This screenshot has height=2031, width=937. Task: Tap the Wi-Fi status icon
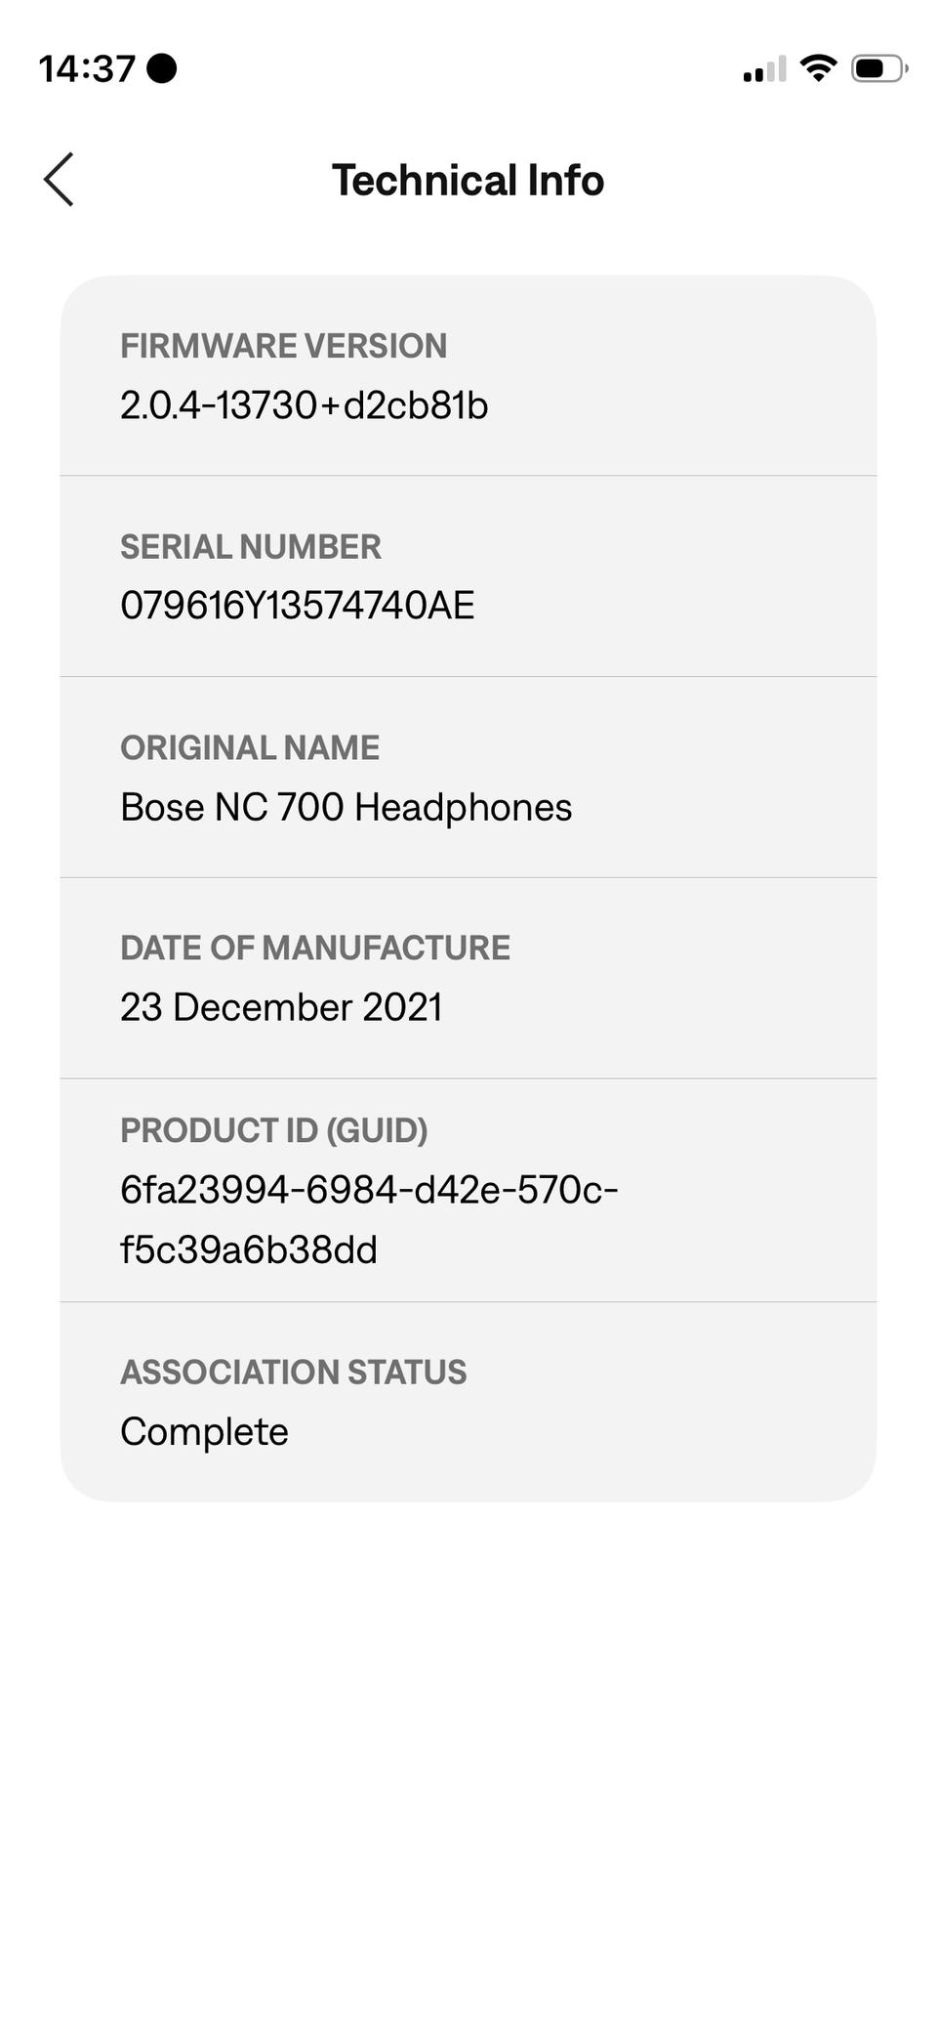pyautogui.click(x=817, y=68)
